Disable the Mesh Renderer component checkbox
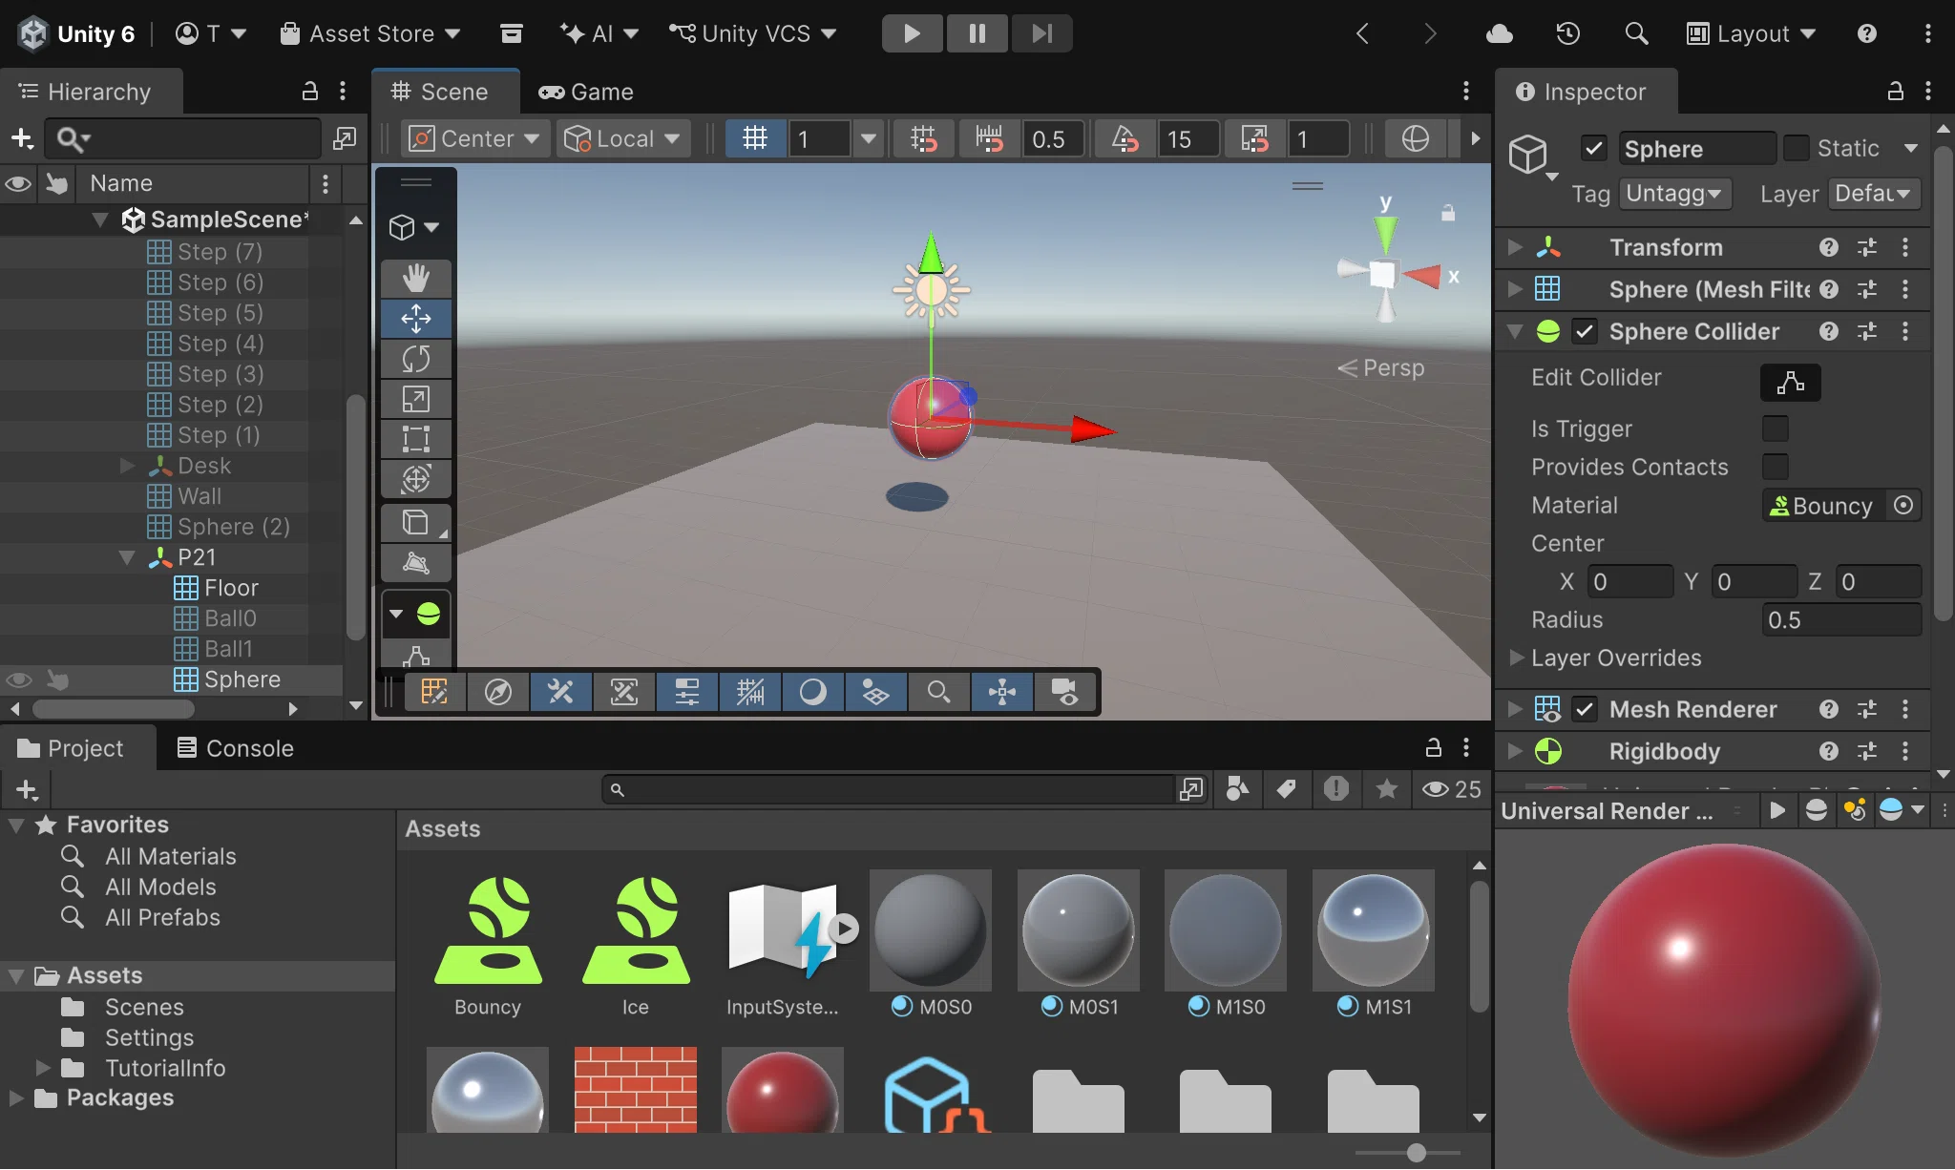Image resolution: width=1955 pixels, height=1170 pixels. click(1585, 709)
